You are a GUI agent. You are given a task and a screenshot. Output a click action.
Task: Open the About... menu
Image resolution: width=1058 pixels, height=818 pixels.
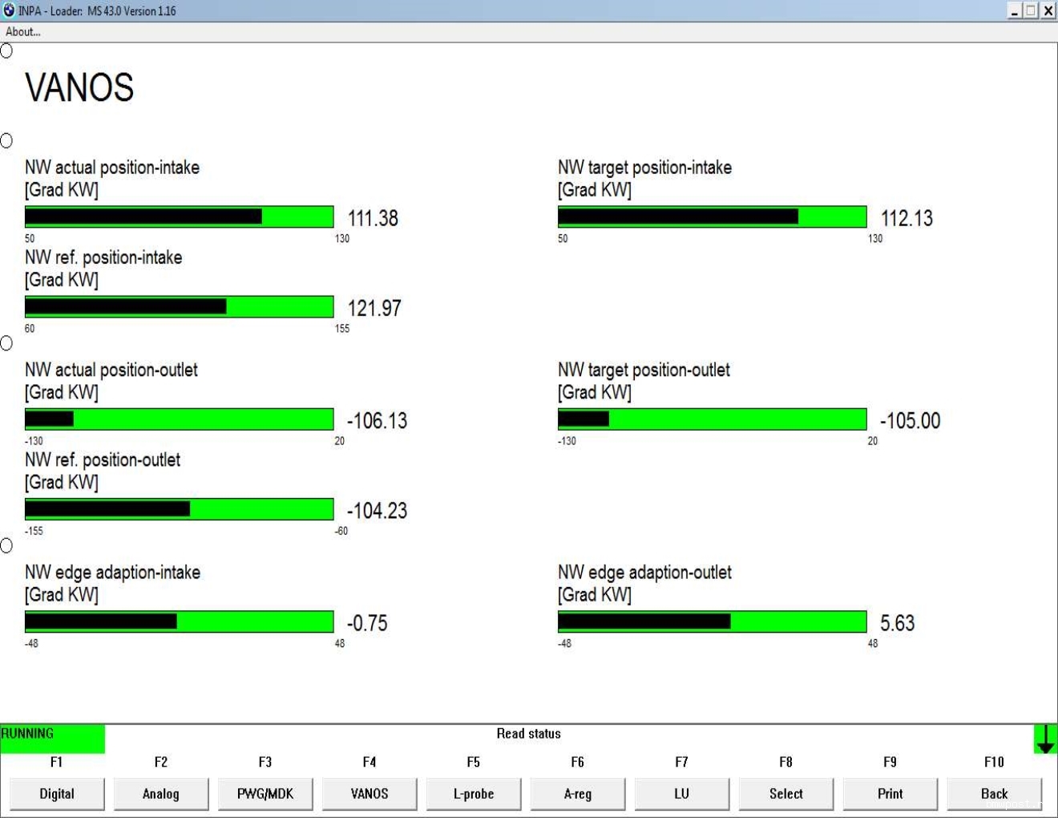[x=23, y=32]
